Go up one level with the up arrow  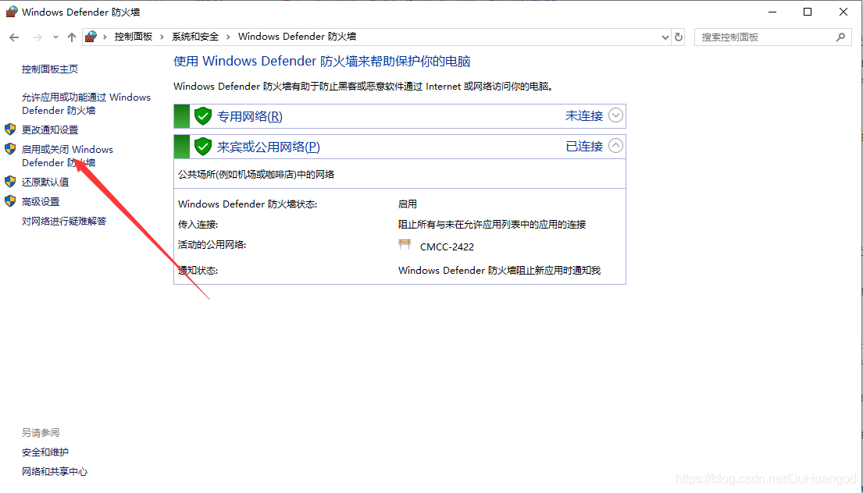[72, 37]
